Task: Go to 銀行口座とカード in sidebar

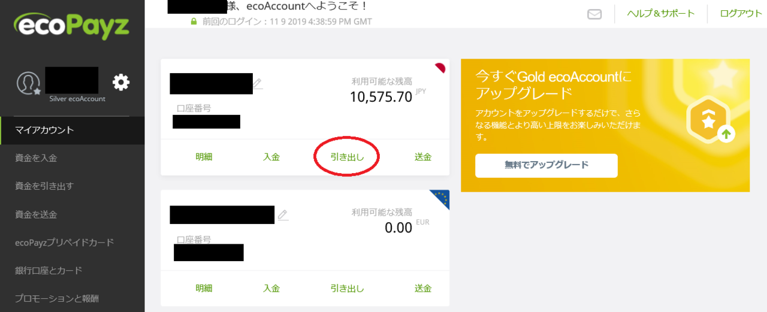Action: click(x=73, y=271)
